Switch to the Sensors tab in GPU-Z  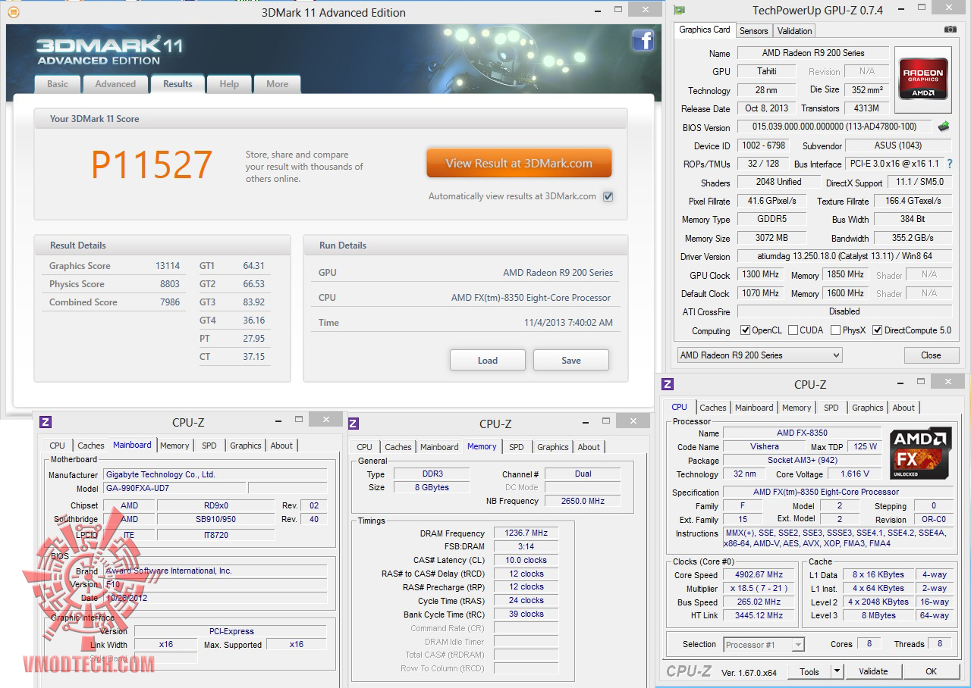pos(754,31)
